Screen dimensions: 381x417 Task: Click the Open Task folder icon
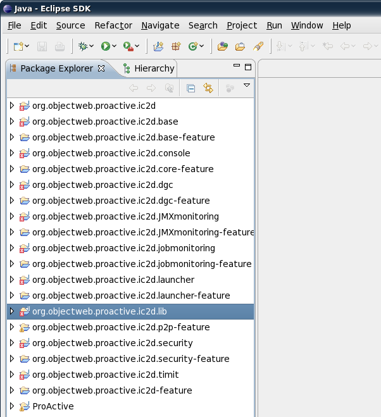coord(240,47)
